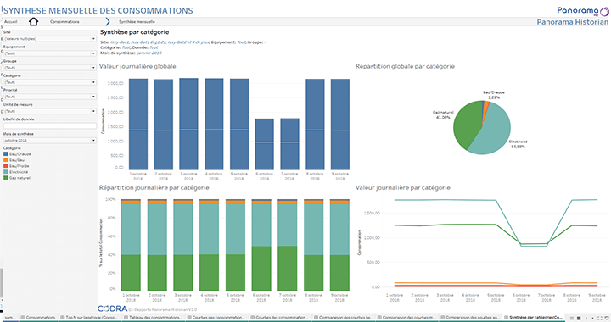Screen dimensions: 611x322
Task: Open the Catégorie filter dropdown
Action: [49, 82]
